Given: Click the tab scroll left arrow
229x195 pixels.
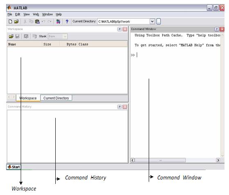Looking at the screenshot, I should (9, 97).
